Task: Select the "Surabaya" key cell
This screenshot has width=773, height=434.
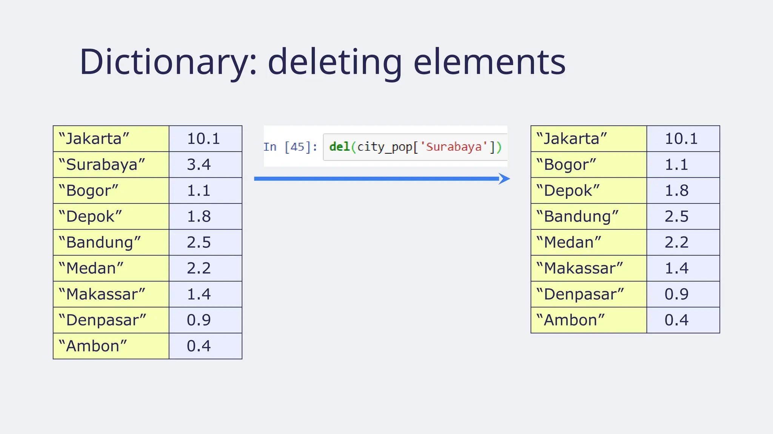Action: pyautogui.click(x=111, y=165)
